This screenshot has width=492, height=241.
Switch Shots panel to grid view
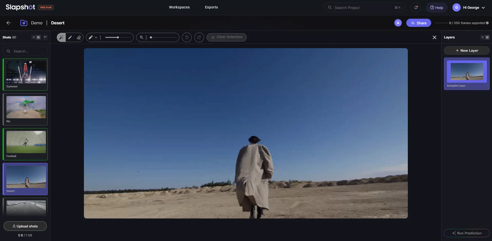(38, 37)
